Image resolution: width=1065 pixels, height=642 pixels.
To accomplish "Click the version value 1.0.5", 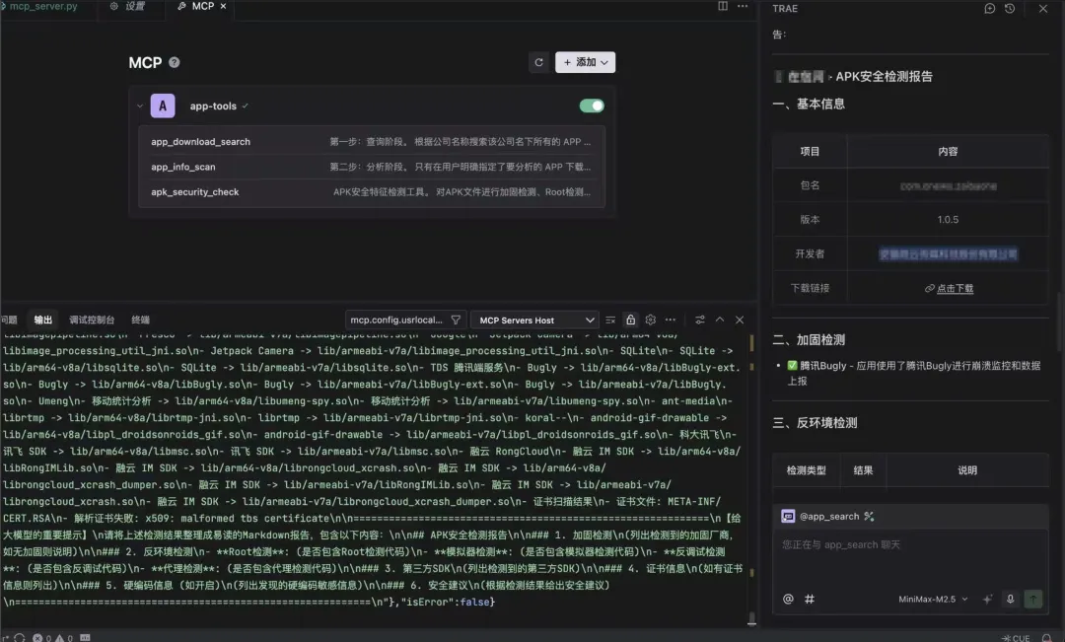I will (949, 220).
